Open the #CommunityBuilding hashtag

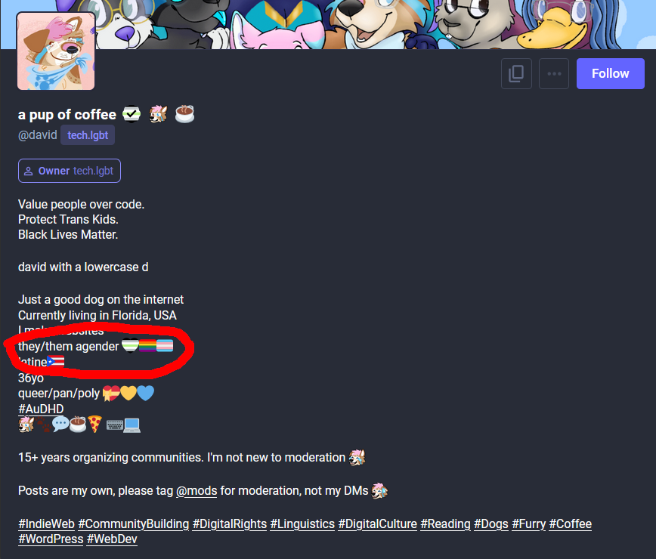[x=134, y=524]
